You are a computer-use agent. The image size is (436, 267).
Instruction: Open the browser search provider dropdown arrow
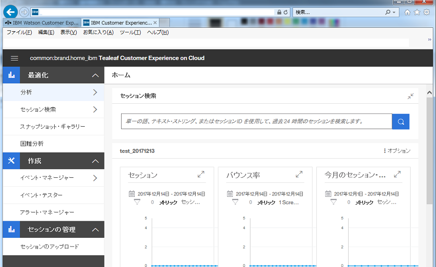[x=394, y=12]
